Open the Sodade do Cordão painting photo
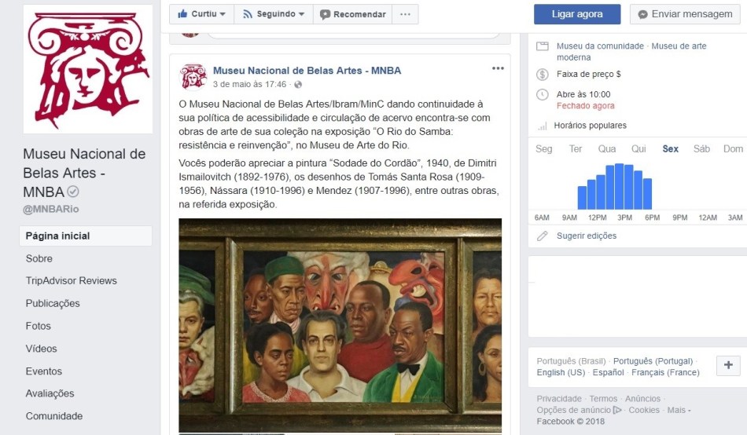Image resolution: width=747 pixels, height=435 pixels. pyautogui.click(x=340, y=326)
